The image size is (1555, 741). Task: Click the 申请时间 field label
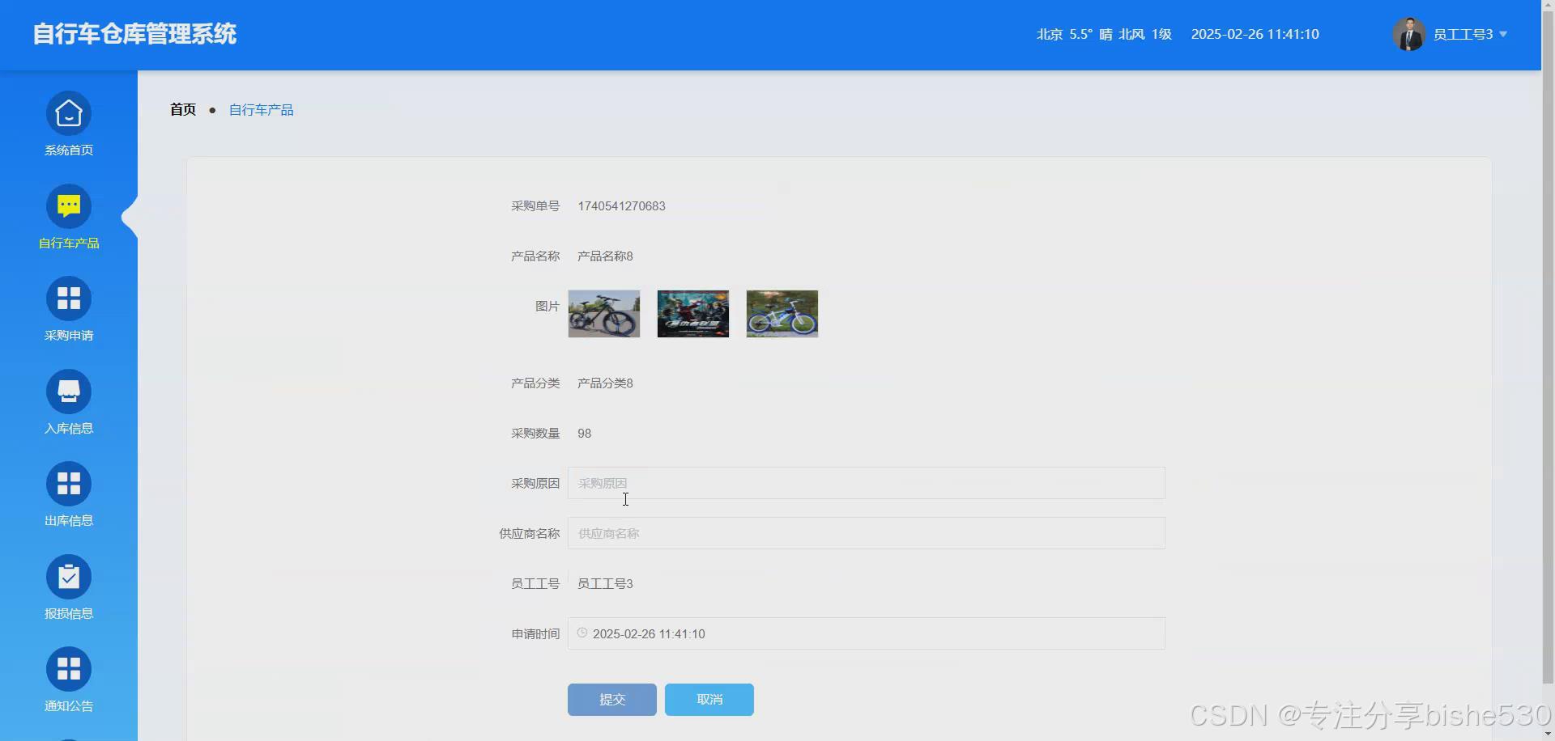[x=535, y=634]
